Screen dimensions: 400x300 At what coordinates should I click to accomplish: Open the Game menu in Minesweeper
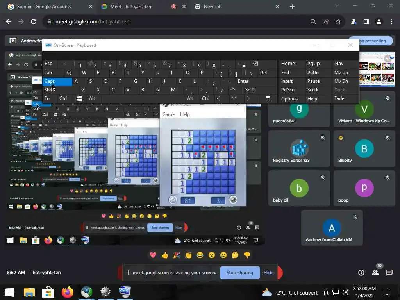click(x=169, y=114)
